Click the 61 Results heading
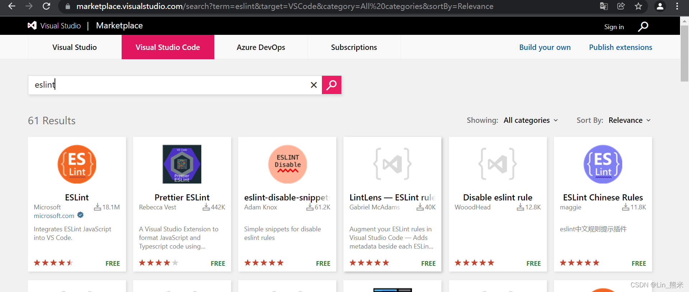 pos(52,120)
